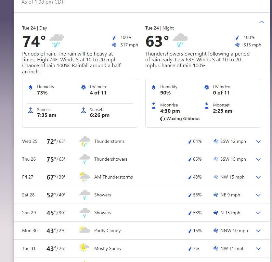The height and width of the screenshot is (262, 272).
Task: Click the Tue 31 Mostly Sunny icon
Action: (x=84, y=248)
